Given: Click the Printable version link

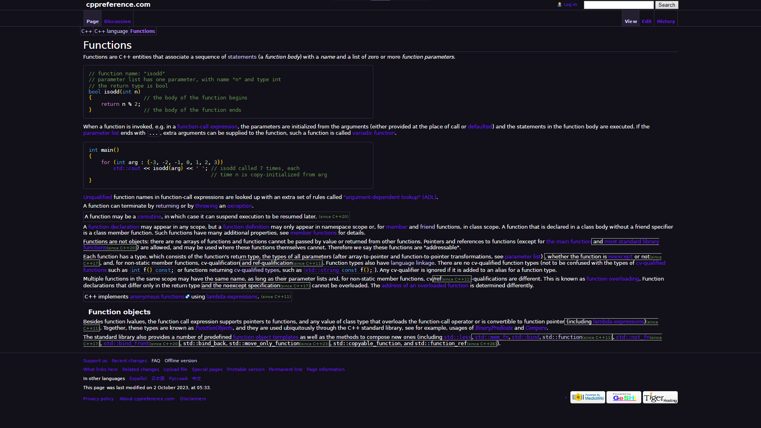Looking at the screenshot, I should [245, 369].
